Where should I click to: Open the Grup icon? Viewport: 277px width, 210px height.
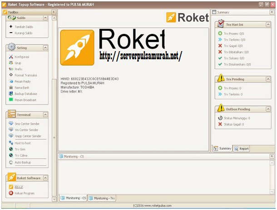point(11,63)
